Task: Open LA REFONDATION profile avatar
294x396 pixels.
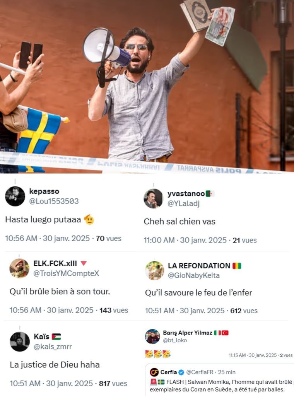Action: pyautogui.click(x=155, y=270)
